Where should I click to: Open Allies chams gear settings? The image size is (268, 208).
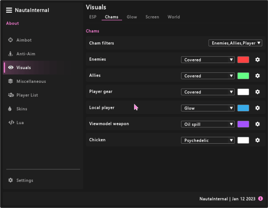[258, 76]
